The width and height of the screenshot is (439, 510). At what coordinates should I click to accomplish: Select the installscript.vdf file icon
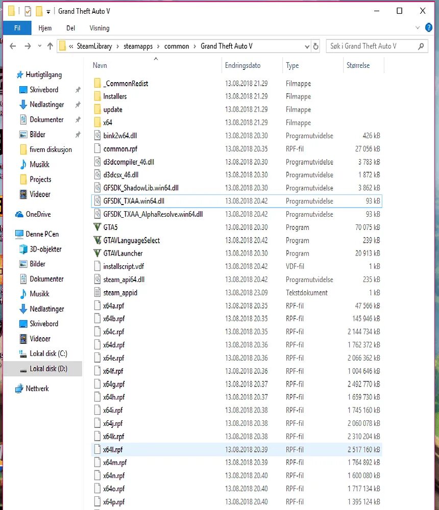(97, 266)
